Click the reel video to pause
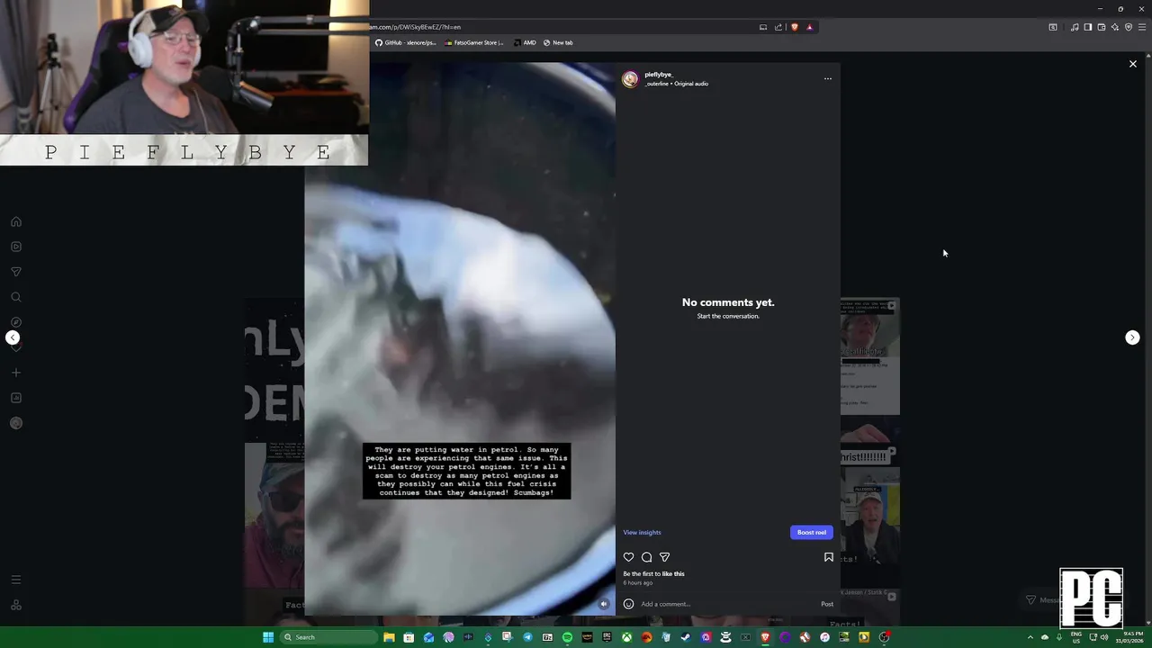Viewport: 1152px width, 648px height. click(460, 339)
